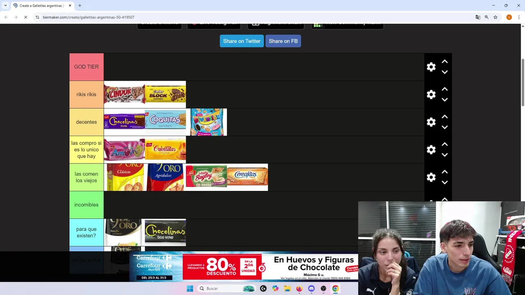This screenshot has width=525, height=295.
Task: Open settings gear for 'las compro si es lo unico' row
Action: (x=431, y=150)
